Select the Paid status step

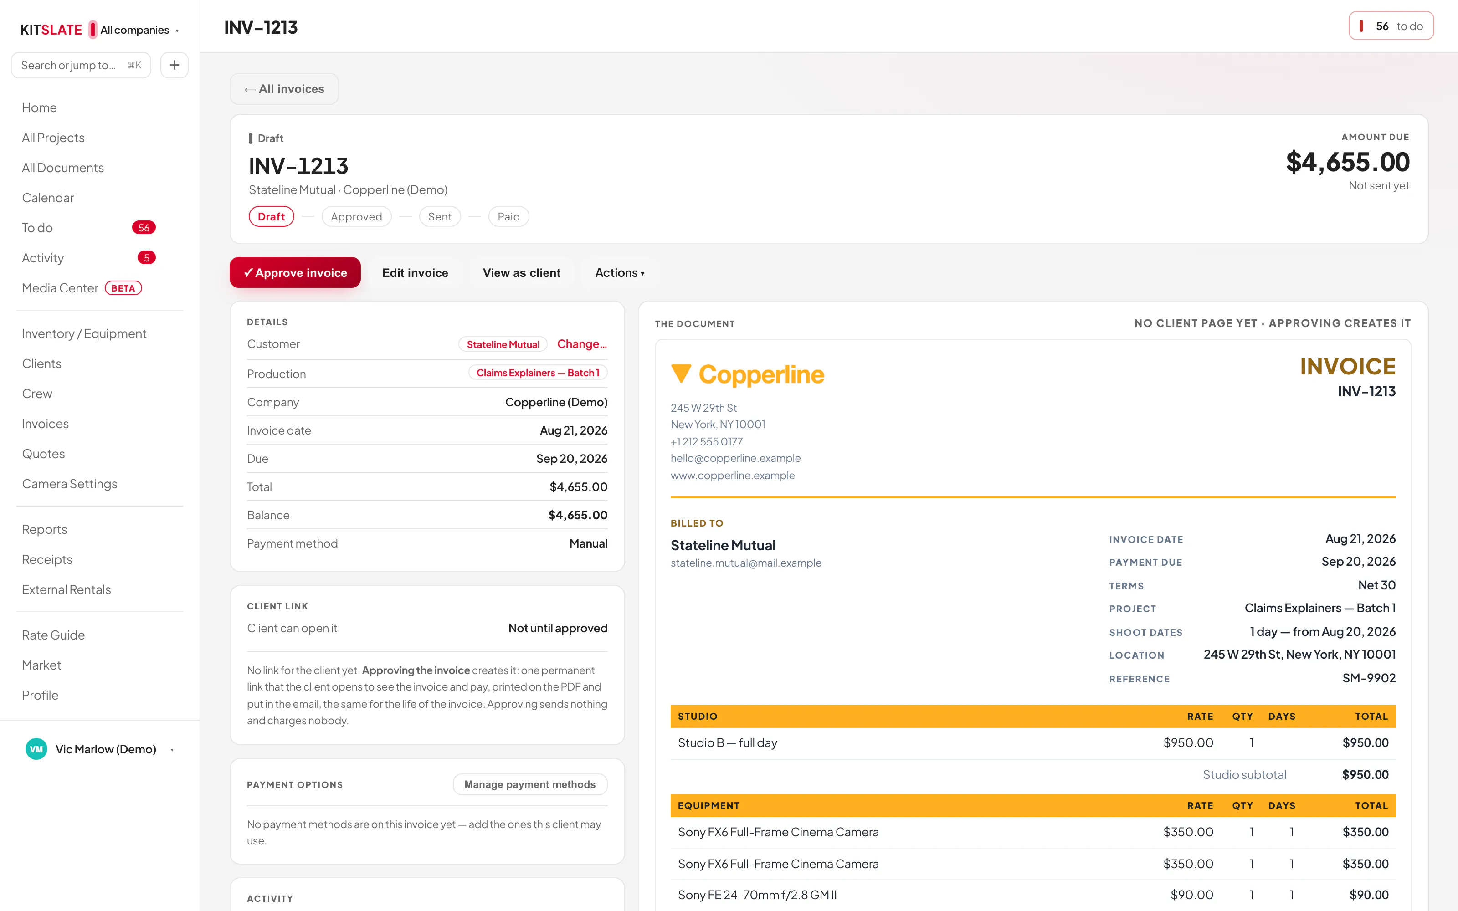pos(508,217)
